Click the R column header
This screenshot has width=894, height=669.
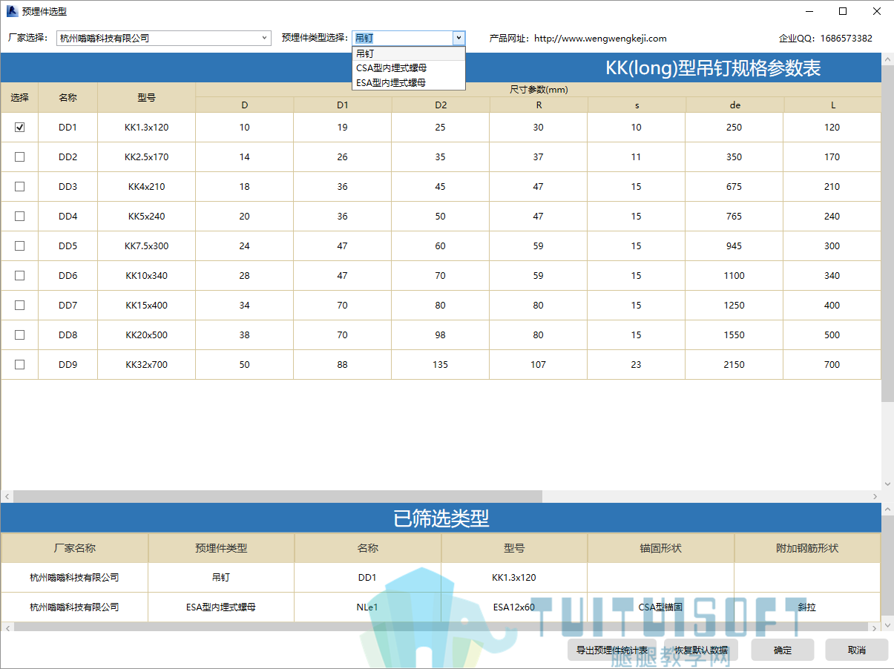539,105
